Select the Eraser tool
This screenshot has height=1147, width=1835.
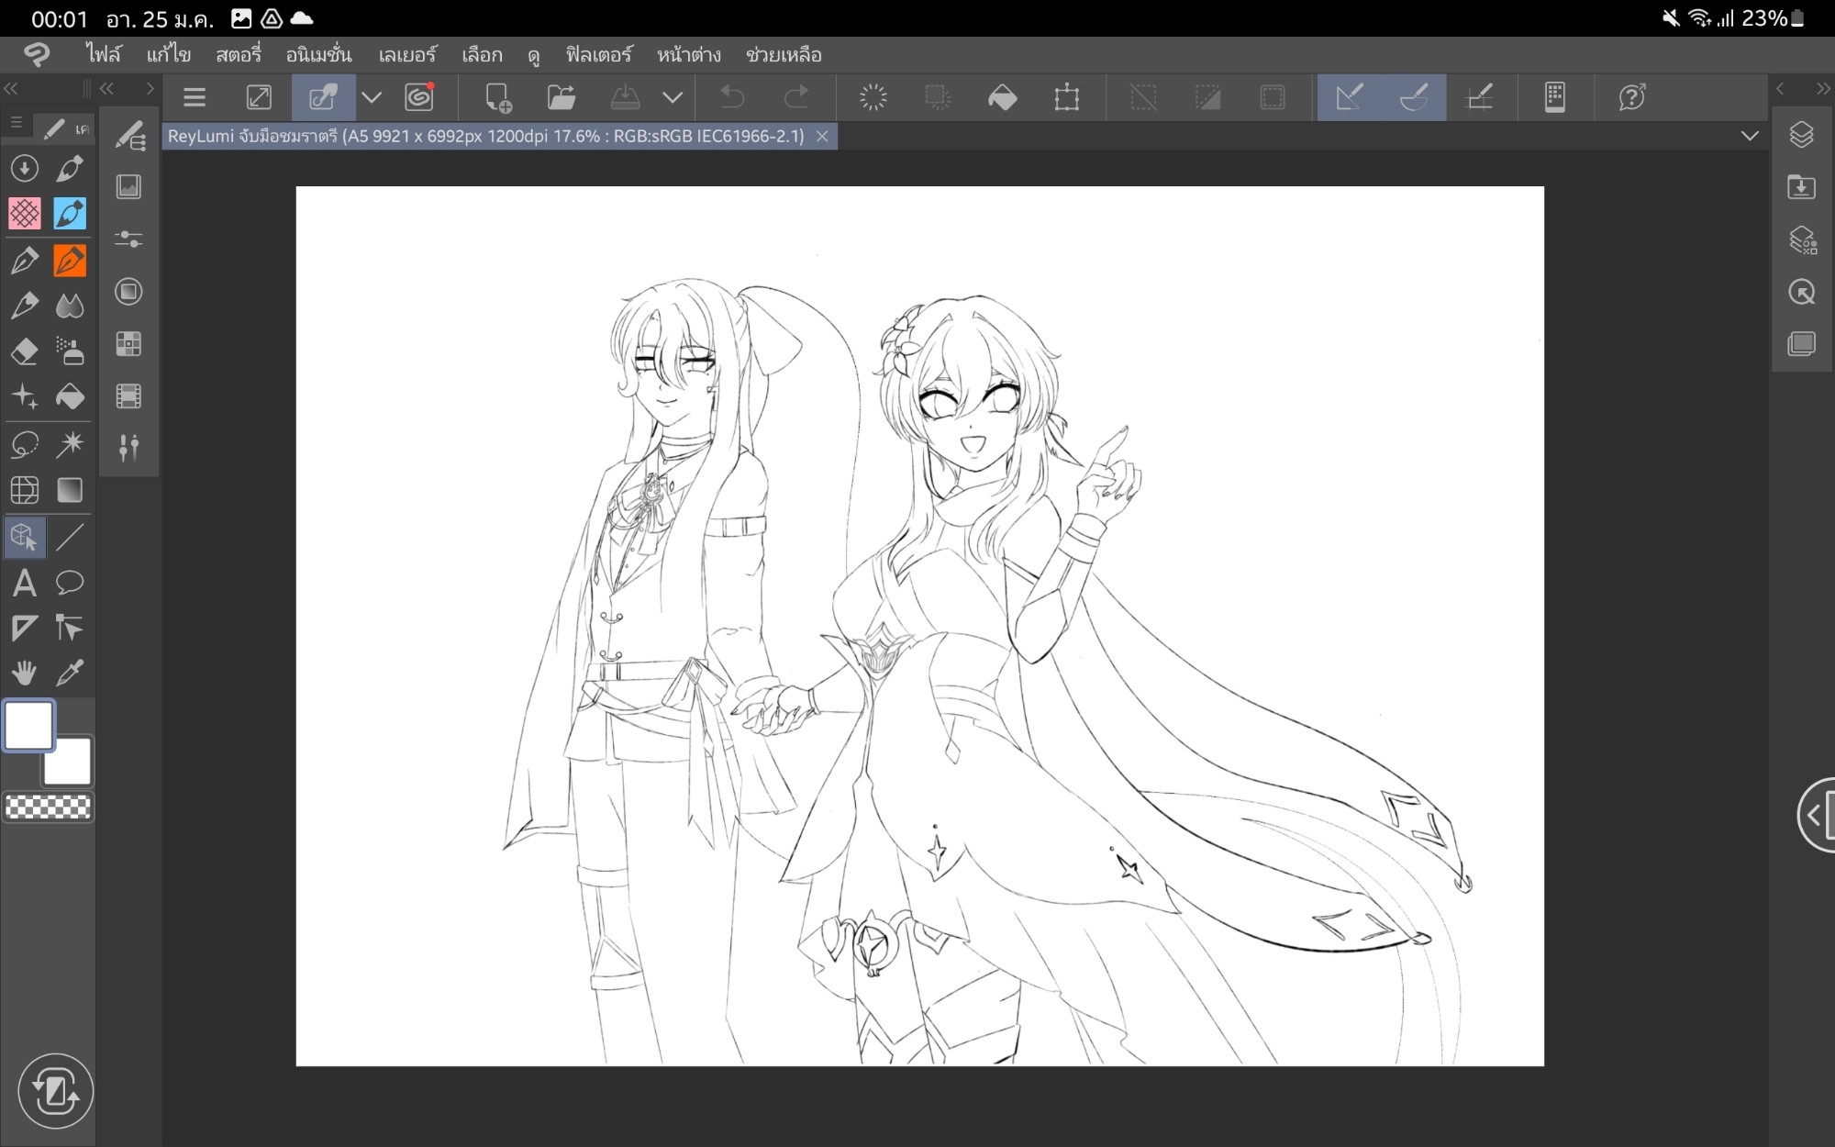25,351
